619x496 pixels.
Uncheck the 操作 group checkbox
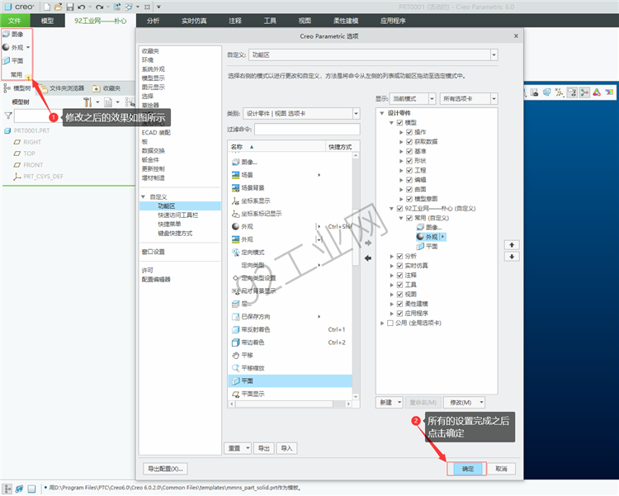(x=409, y=132)
